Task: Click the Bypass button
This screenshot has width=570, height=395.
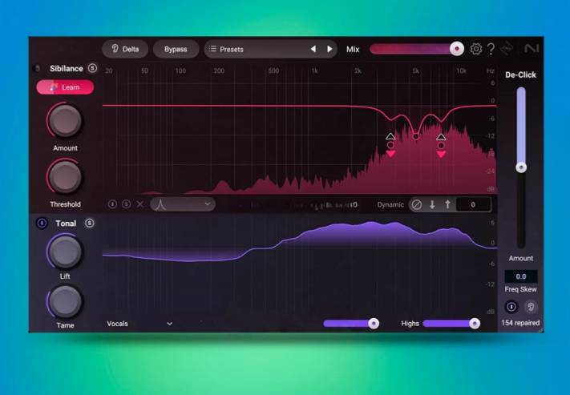Action: tap(176, 49)
